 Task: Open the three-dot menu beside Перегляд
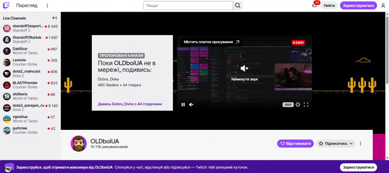[x=48, y=6]
